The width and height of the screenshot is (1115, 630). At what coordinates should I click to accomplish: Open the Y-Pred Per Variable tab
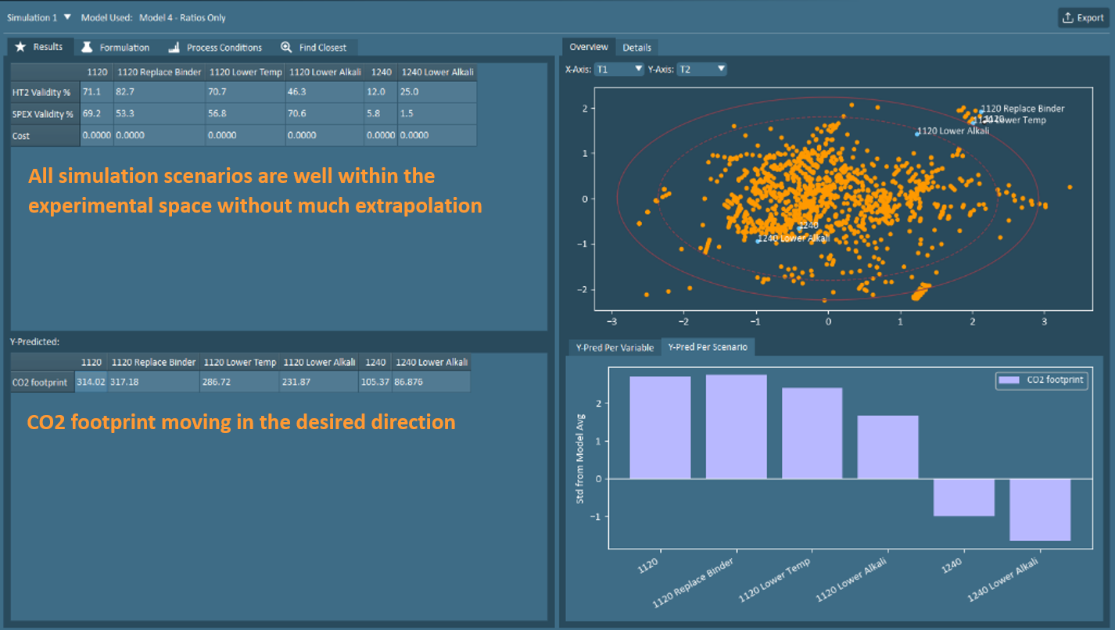pos(614,347)
